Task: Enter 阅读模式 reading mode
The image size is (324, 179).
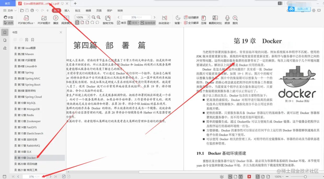Action: pyautogui.click(x=66, y=20)
